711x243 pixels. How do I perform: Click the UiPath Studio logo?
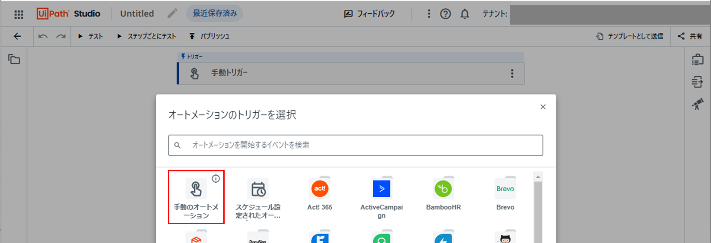(x=68, y=14)
